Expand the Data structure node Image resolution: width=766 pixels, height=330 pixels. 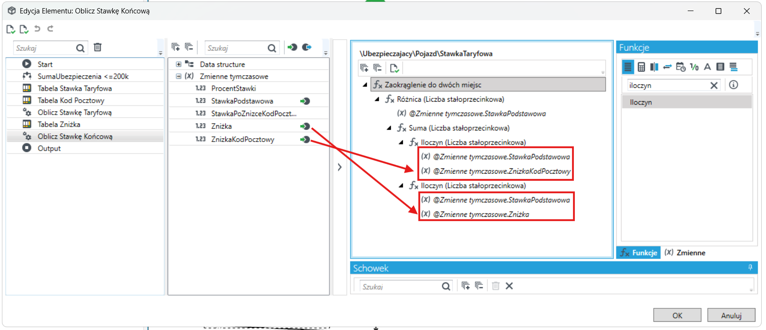[179, 64]
